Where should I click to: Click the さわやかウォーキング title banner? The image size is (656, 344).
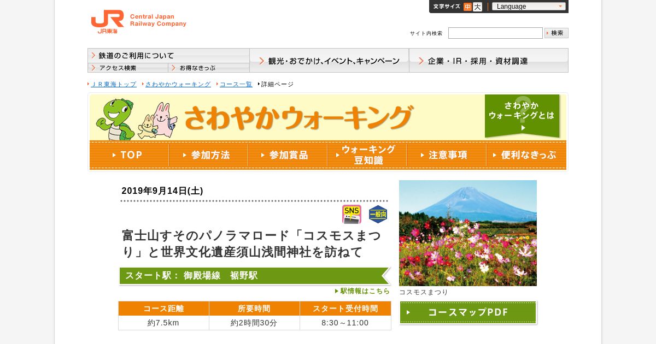(x=298, y=117)
